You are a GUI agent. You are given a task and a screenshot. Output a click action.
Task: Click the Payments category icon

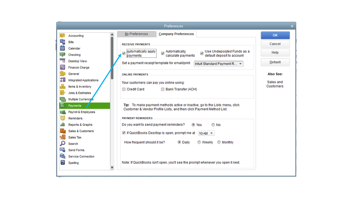[63, 106]
